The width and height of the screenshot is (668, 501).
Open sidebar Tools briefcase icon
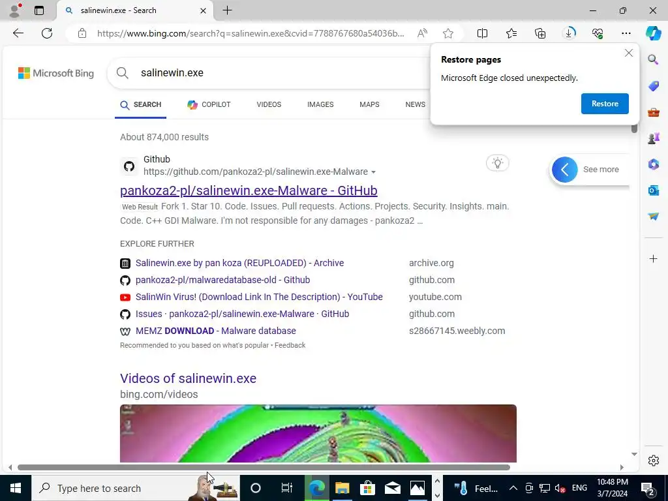[x=653, y=112]
